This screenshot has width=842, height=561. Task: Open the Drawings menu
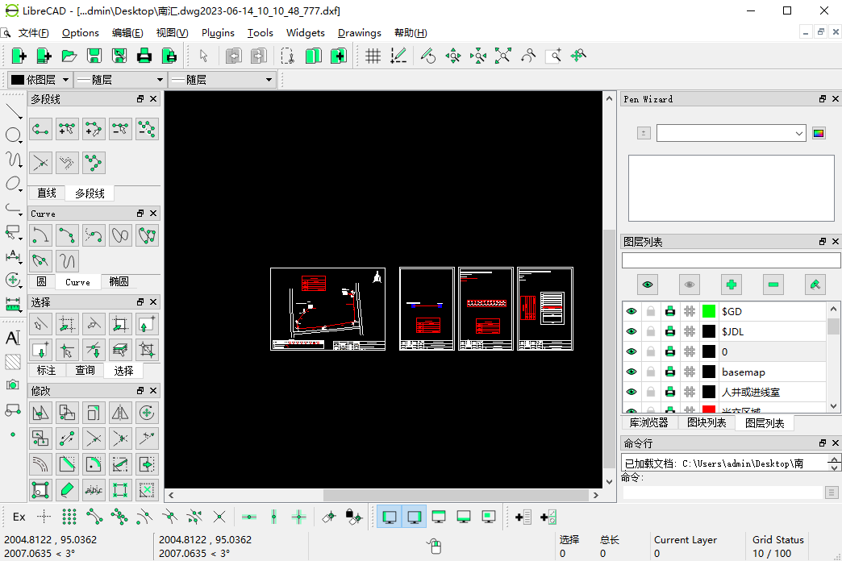pos(359,33)
